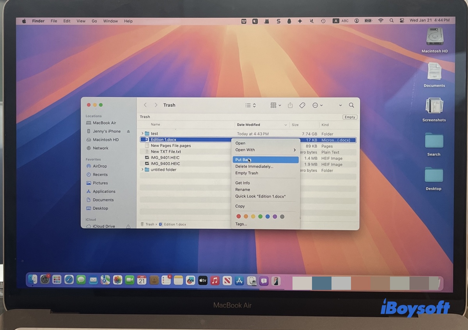Click the Empty button to empty Trash
Screen dimensions: 468x330
pyautogui.click(x=349, y=117)
